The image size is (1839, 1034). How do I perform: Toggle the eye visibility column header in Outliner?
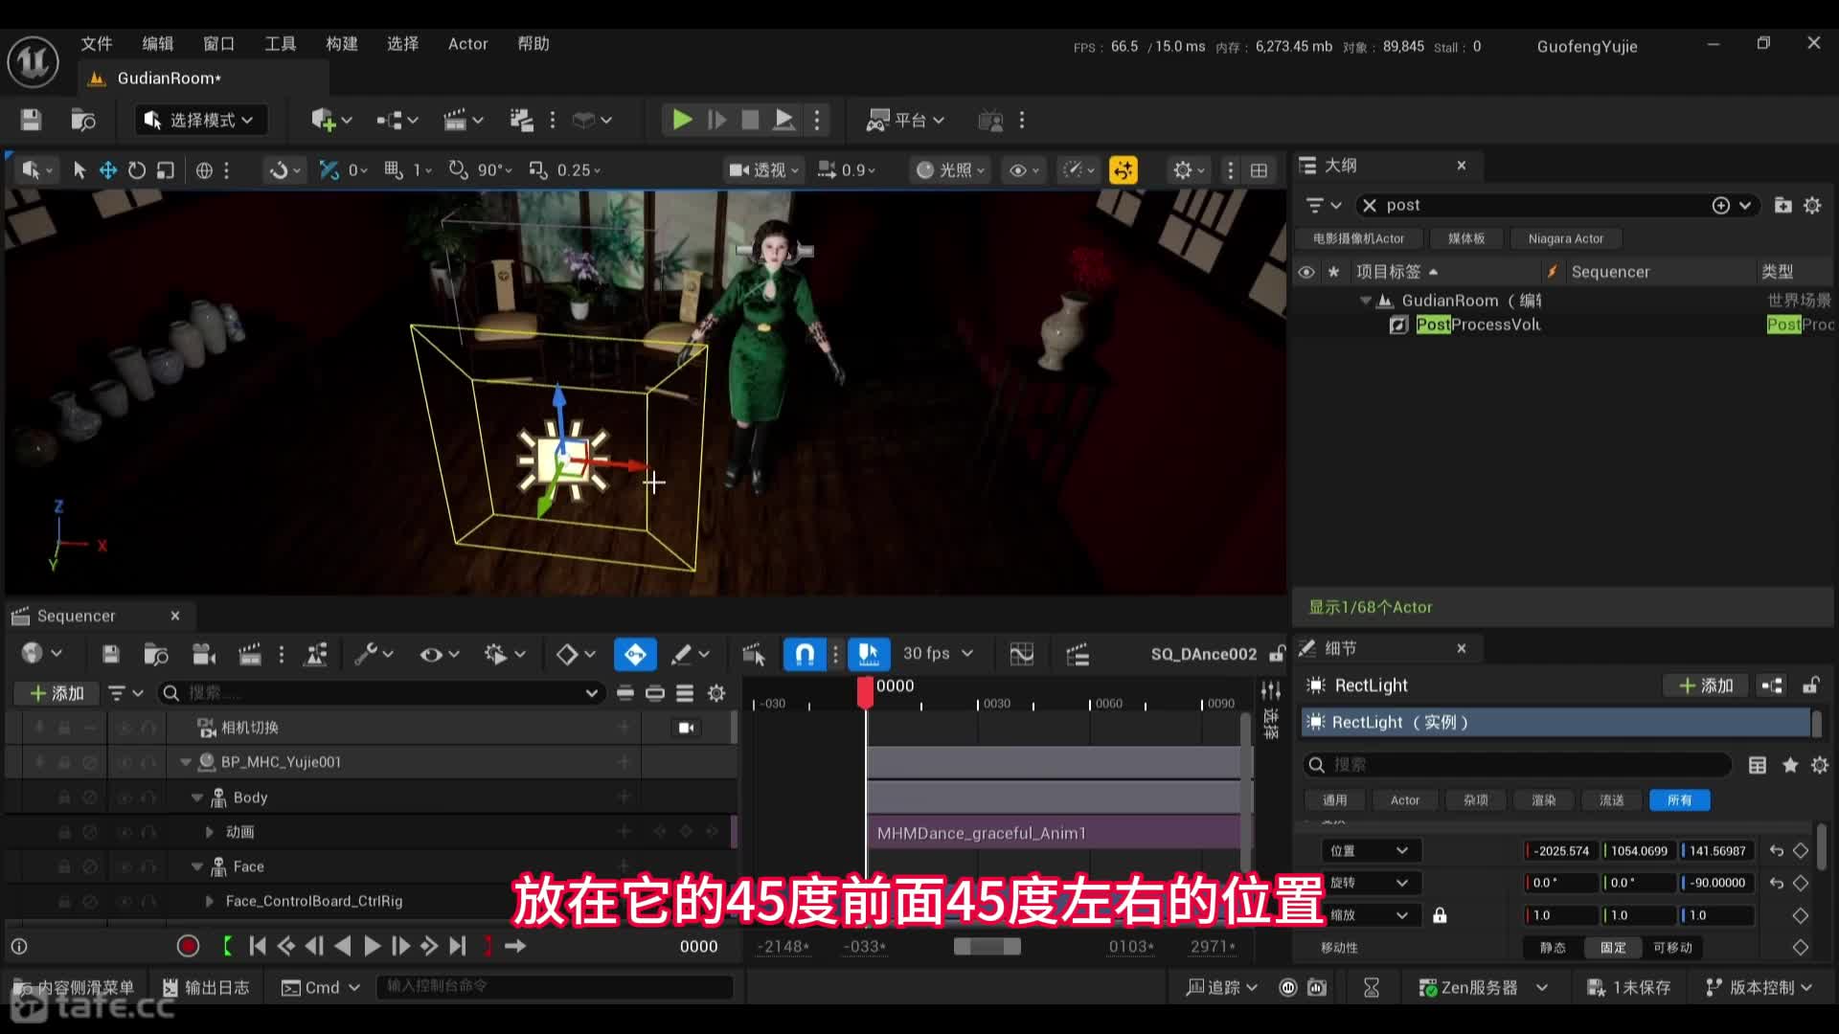pyautogui.click(x=1306, y=272)
